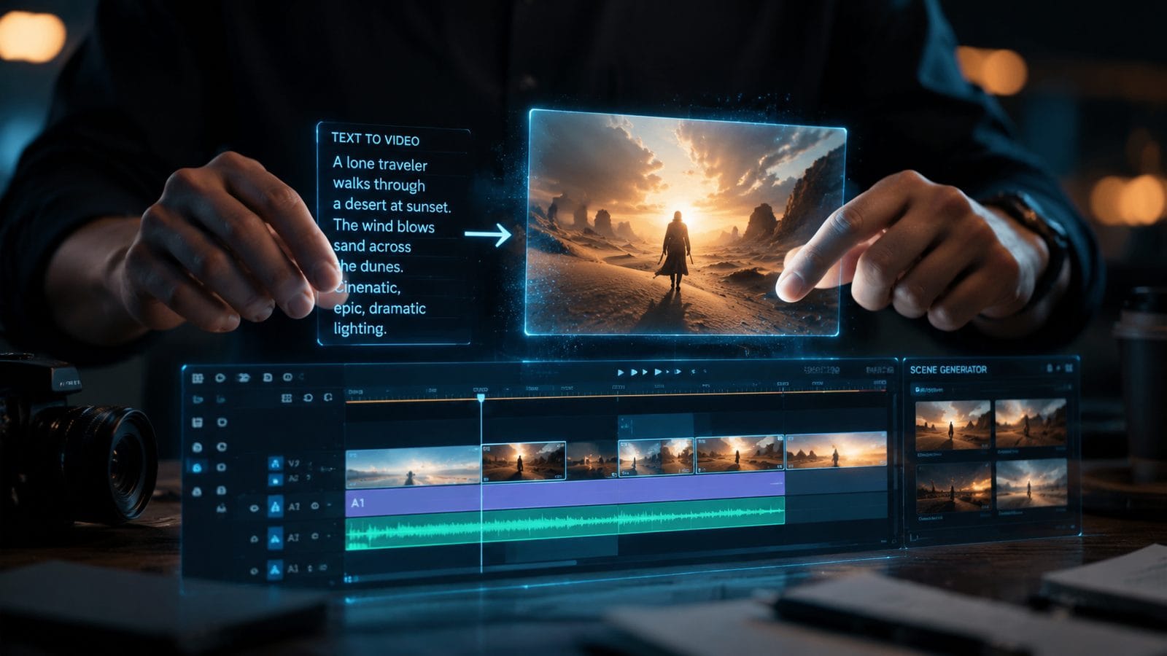This screenshot has height=656, width=1167.
Task: Select the last bright sunset clip in the video track
Action: pos(837,451)
